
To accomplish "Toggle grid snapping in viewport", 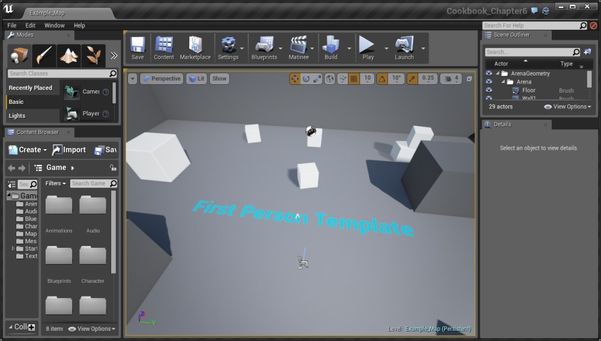I will (x=354, y=79).
